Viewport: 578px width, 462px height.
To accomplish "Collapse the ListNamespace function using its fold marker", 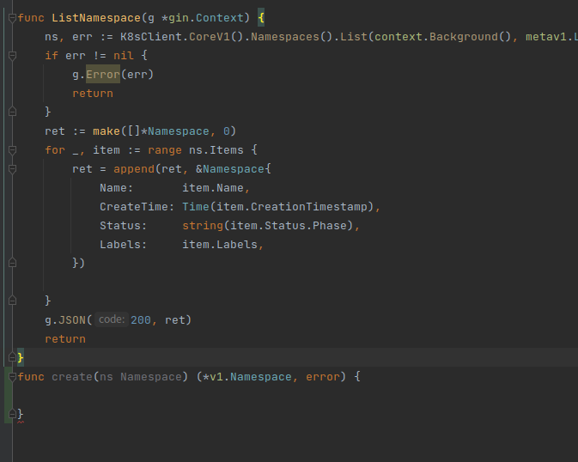I will point(12,18).
